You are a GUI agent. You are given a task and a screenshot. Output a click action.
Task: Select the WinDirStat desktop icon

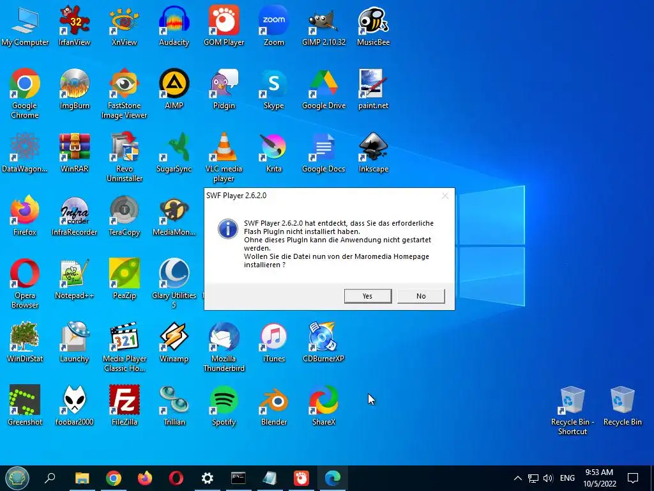tap(25, 343)
